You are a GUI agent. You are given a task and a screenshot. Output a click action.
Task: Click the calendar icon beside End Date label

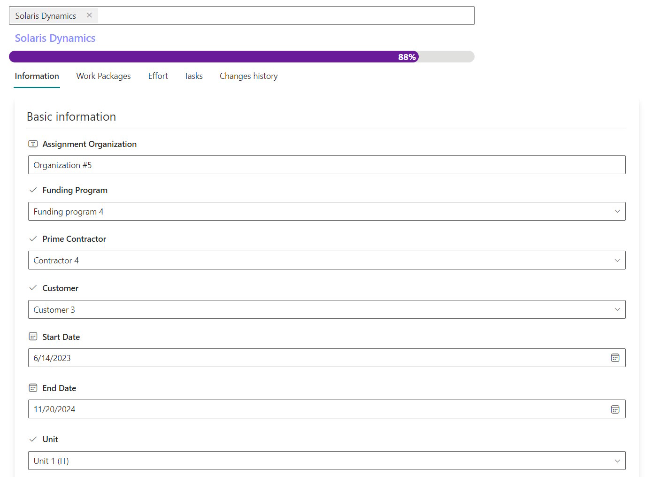[x=33, y=388]
